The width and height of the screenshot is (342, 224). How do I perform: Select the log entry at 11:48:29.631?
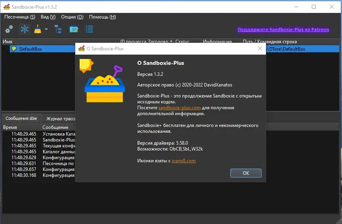[x=39, y=163]
